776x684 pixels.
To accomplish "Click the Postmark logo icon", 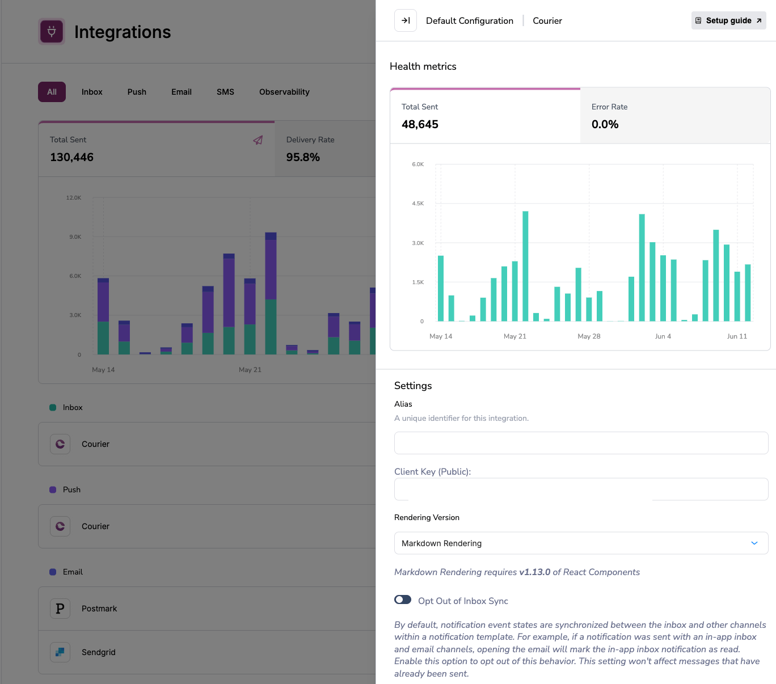I will pyautogui.click(x=60, y=609).
